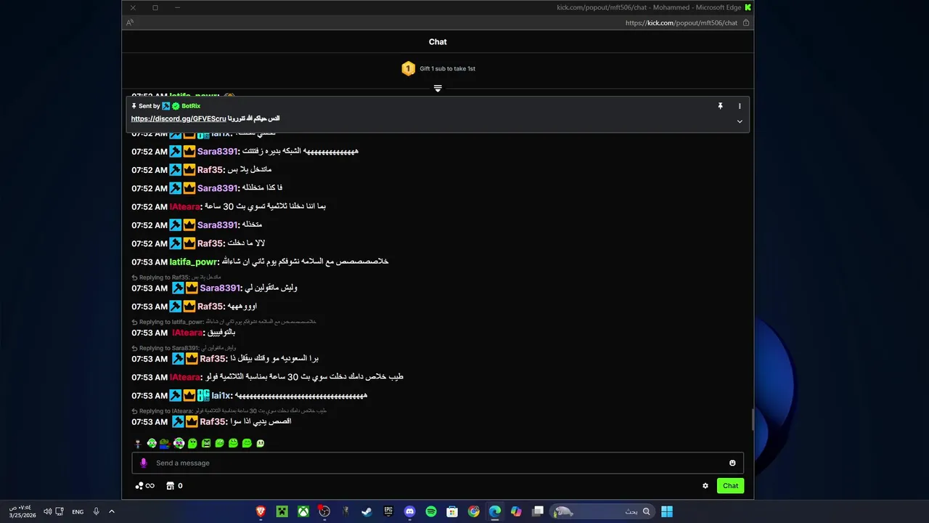Open channel points infinity balance
929x523 pixels.
145,486
